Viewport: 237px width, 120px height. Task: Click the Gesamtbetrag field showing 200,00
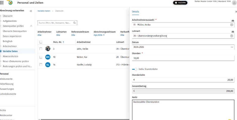[183, 91]
